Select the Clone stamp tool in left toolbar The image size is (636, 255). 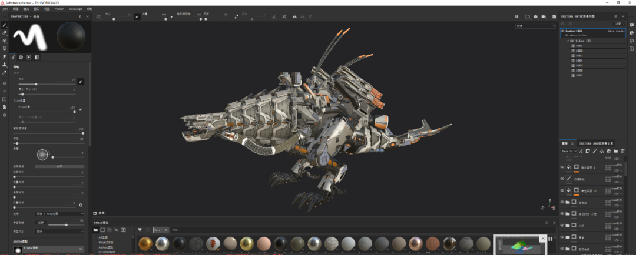pos(4,65)
